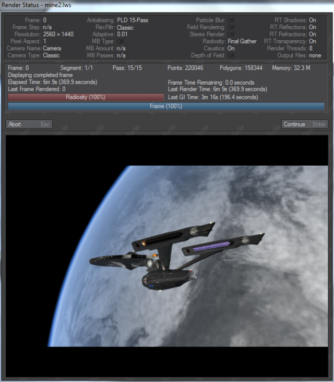Click the Antialiasing value PLD 15-Pass
The width and height of the screenshot is (334, 382).
click(133, 20)
